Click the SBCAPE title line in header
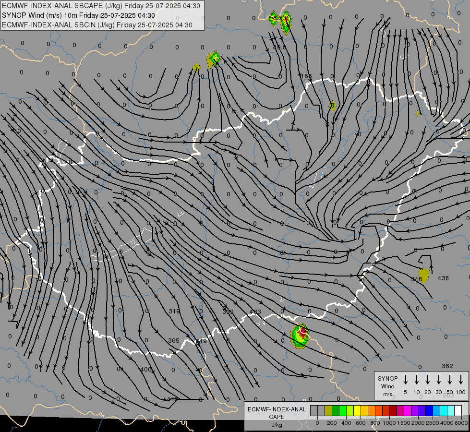 101,6
